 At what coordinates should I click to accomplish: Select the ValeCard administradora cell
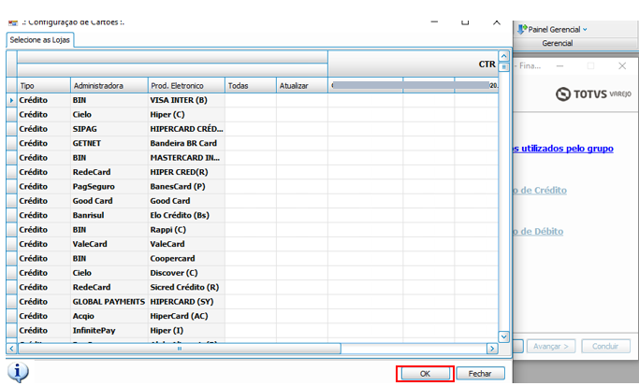(109, 244)
